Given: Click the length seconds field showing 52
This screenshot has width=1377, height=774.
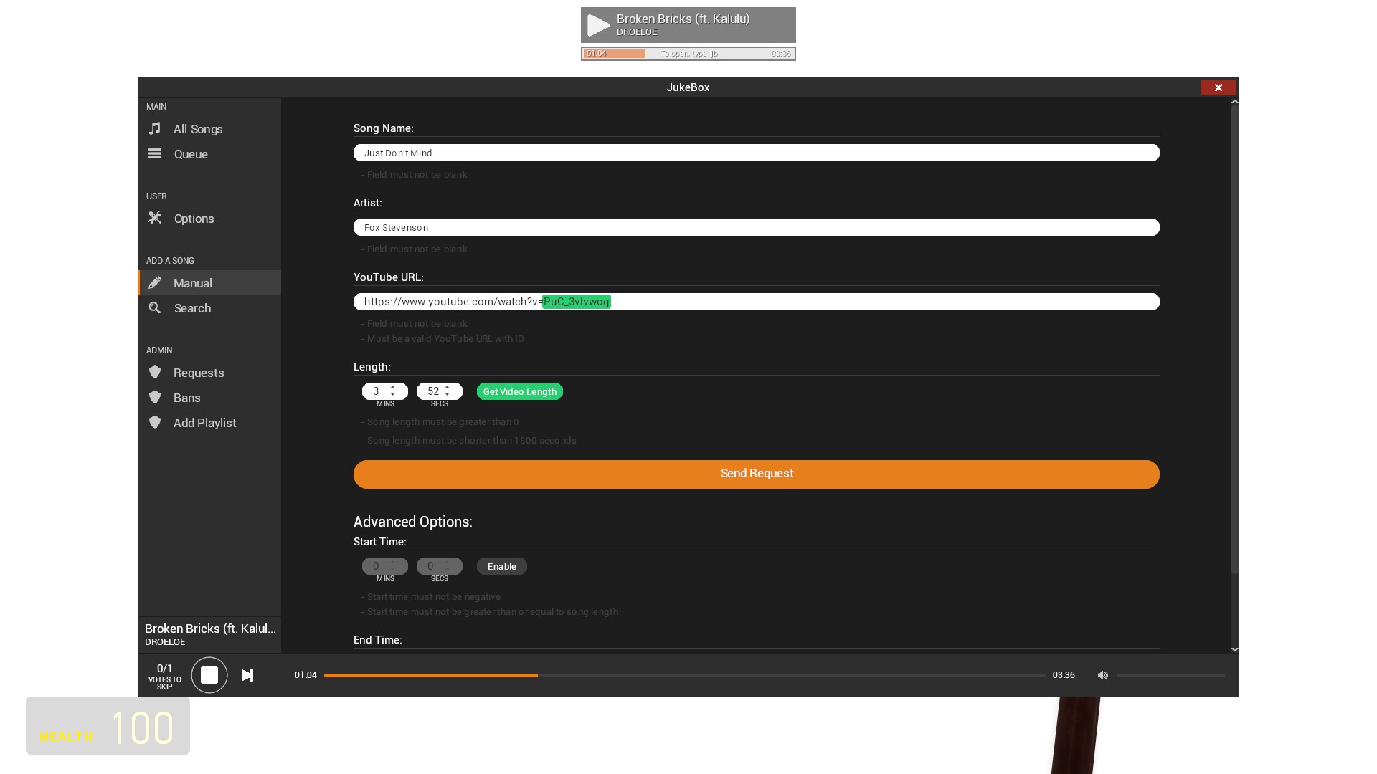Looking at the screenshot, I should 440,391.
